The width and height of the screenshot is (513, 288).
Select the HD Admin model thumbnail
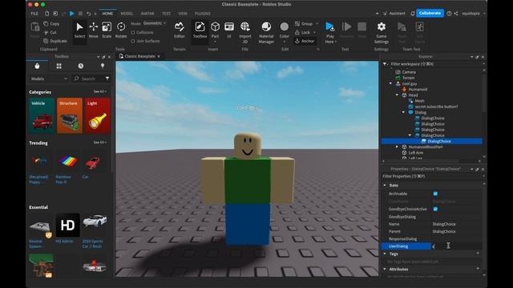point(67,225)
